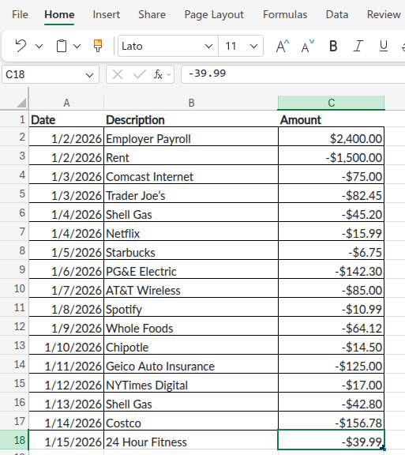Open the Review tab

[384, 14]
